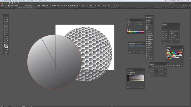
Task: Open the File menu
Action: click(13, 1)
